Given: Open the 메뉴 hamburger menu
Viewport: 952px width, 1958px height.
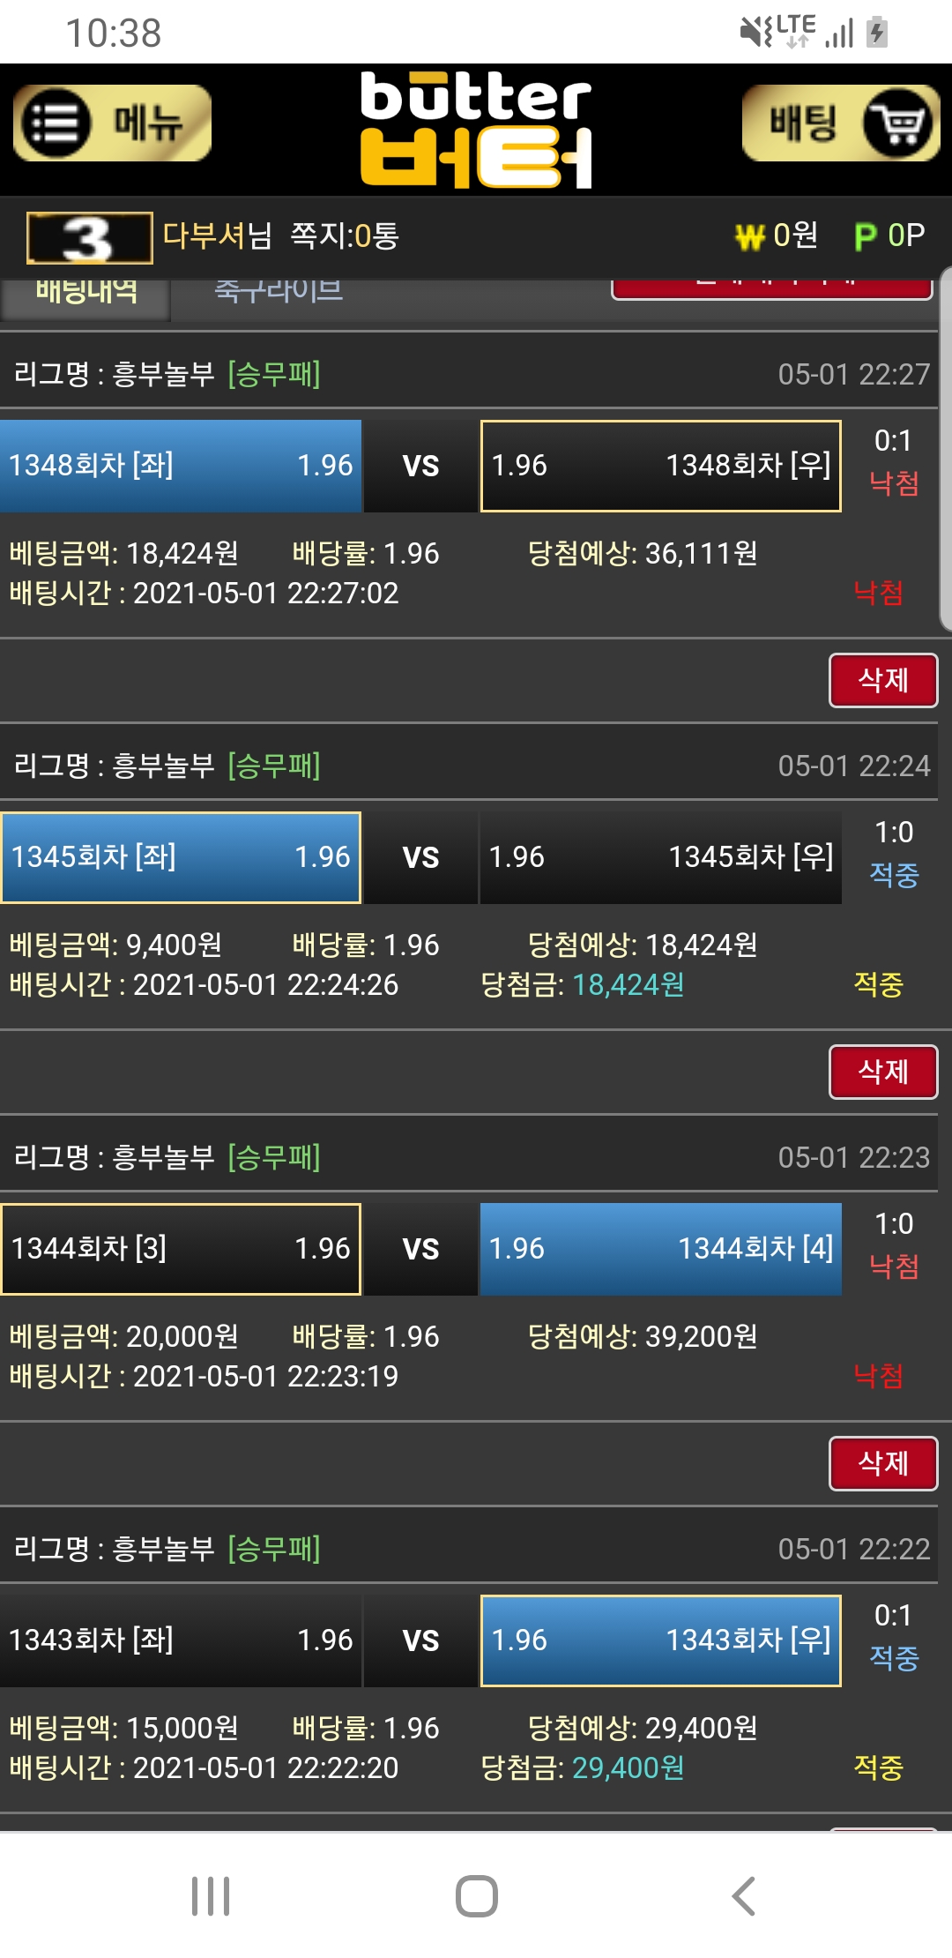Looking at the screenshot, I should (112, 123).
